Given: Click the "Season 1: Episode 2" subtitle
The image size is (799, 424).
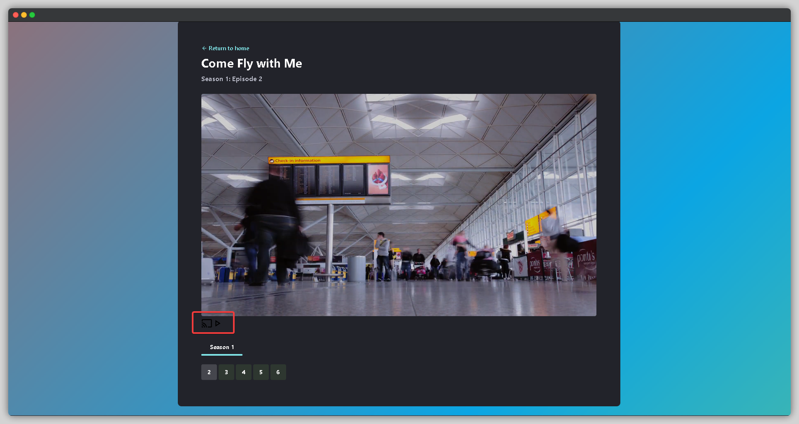Looking at the screenshot, I should [x=232, y=79].
